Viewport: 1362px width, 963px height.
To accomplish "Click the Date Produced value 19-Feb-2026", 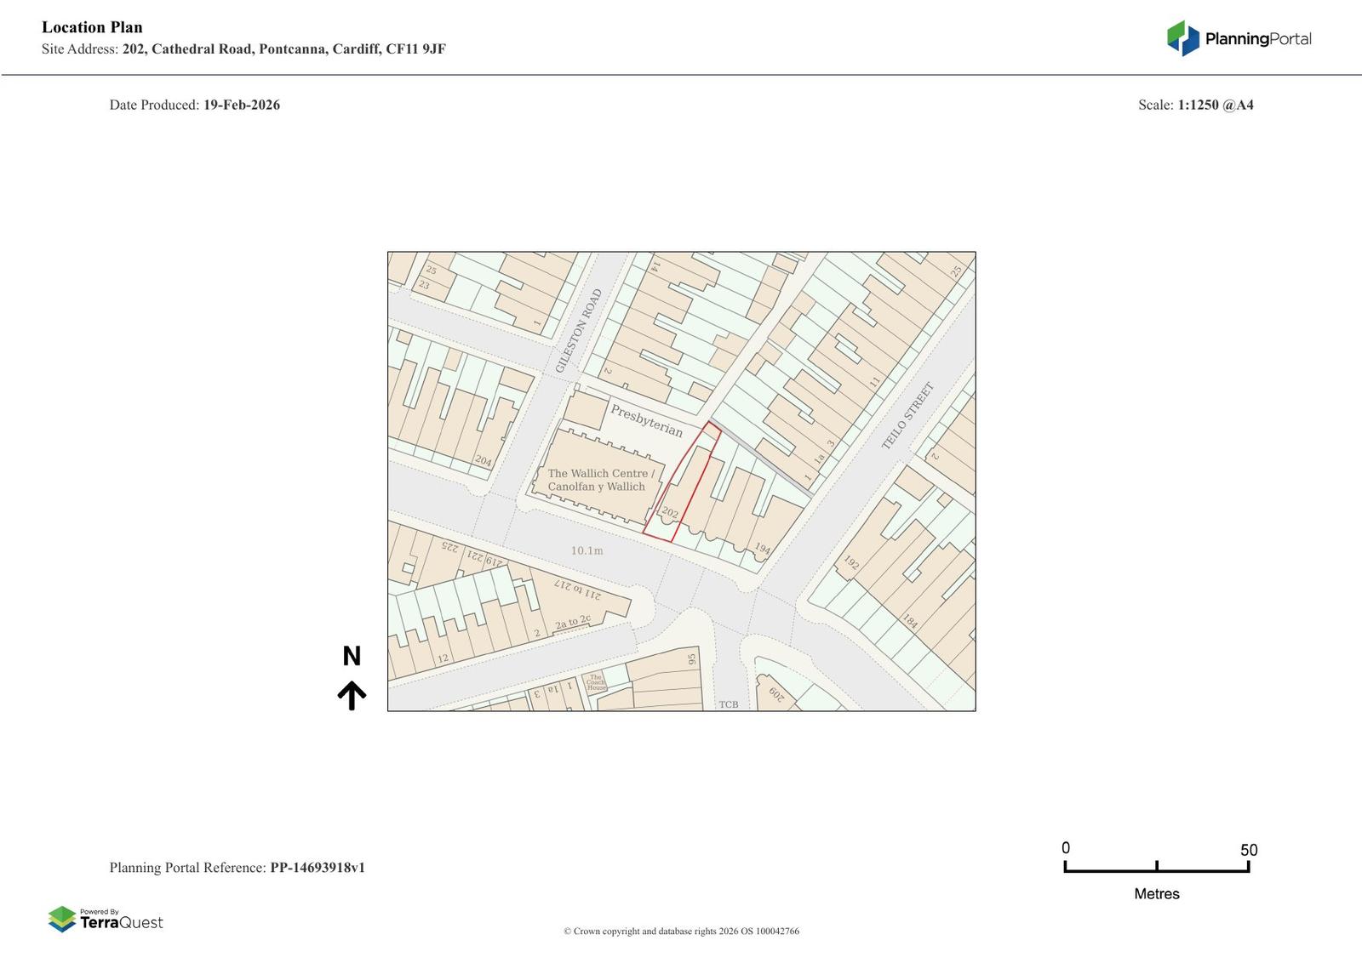I will point(241,105).
